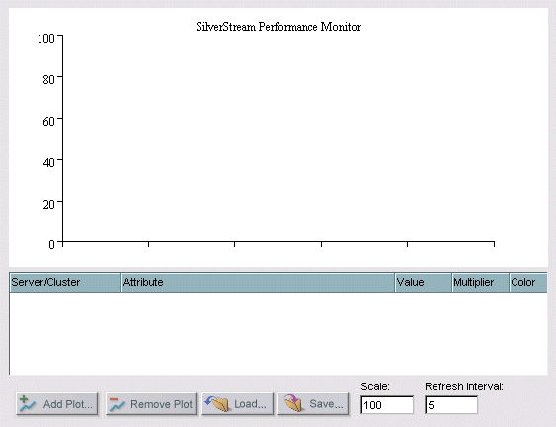Select the Remove Plot button
The height and width of the screenshot is (427, 556).
point(151,404)
